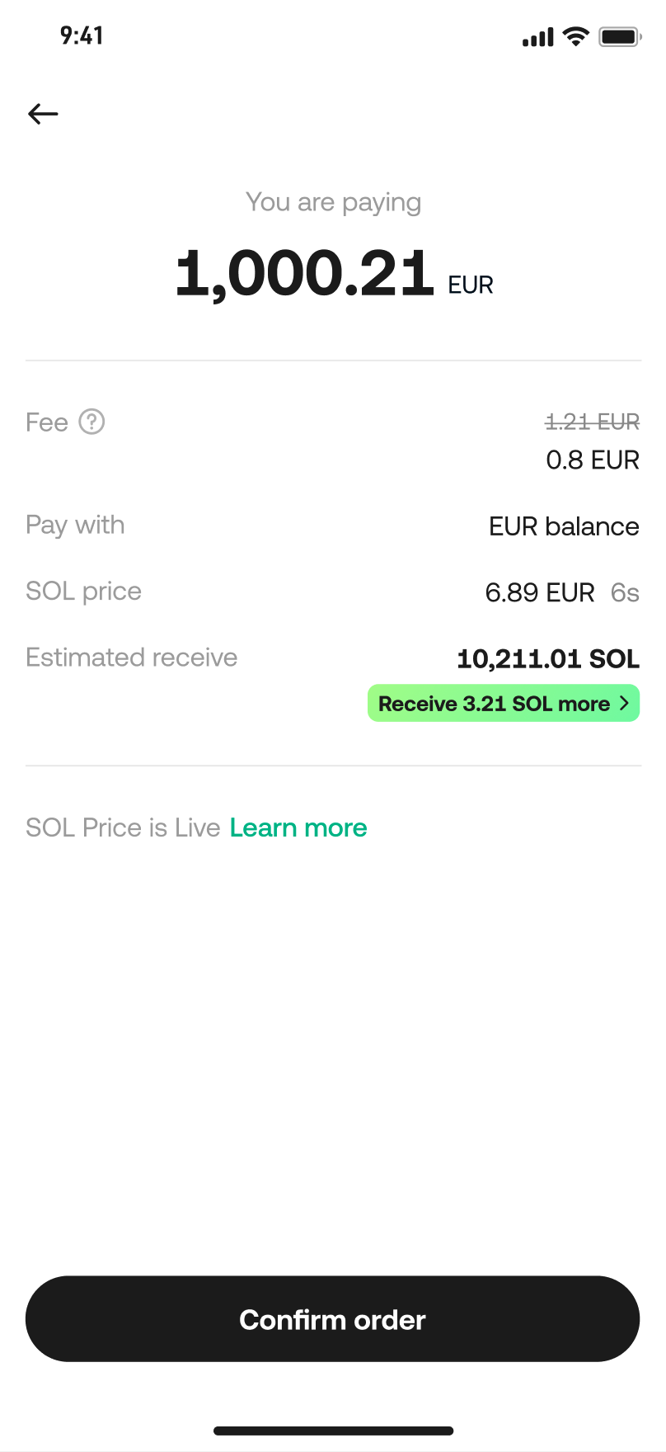Tap the Pay with row label
666x1452 pixels.
point(75,526)
